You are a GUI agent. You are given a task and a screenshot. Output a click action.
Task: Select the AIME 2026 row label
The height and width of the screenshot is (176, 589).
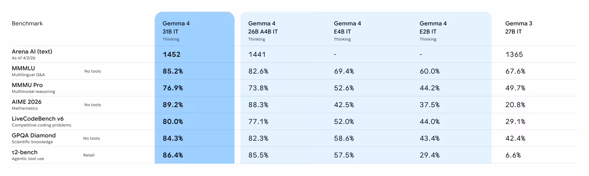[x=27, y=102]
